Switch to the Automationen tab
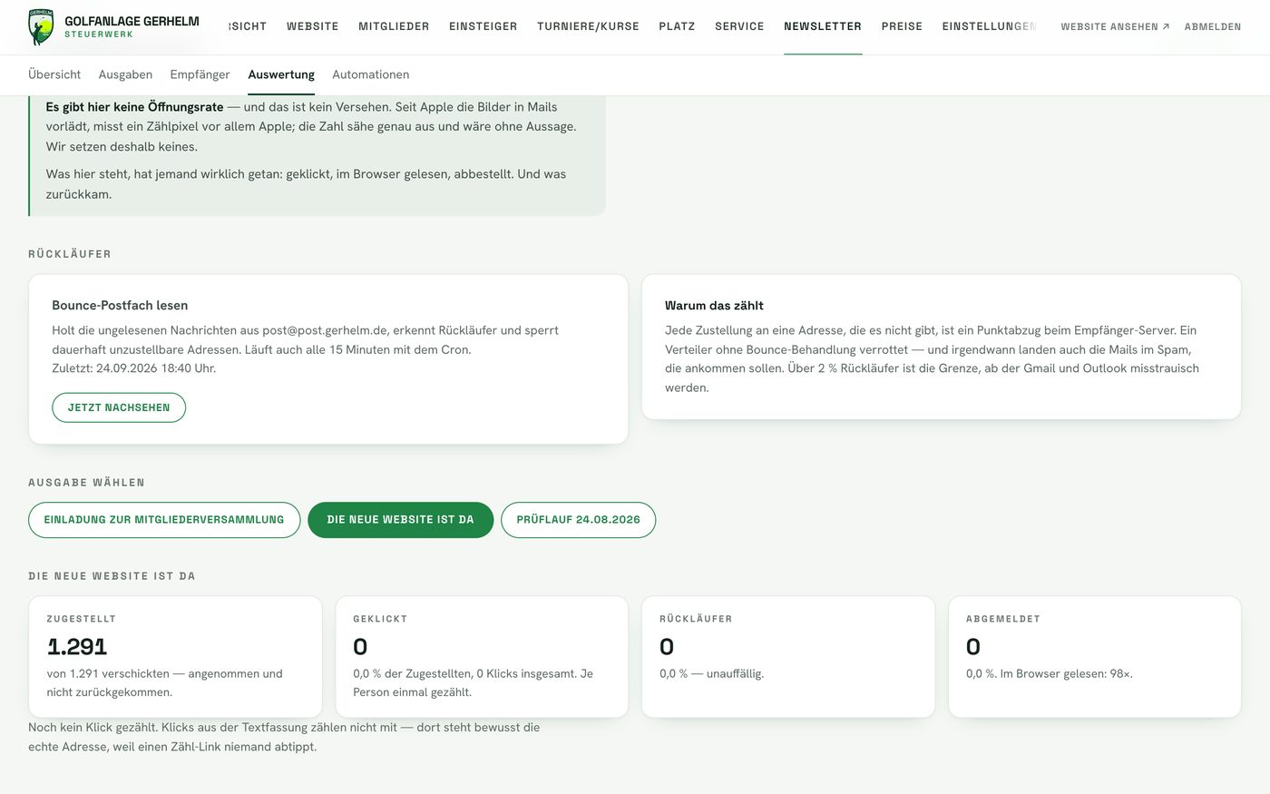The height and width of the screenshot is (794, 1270). 371,74
